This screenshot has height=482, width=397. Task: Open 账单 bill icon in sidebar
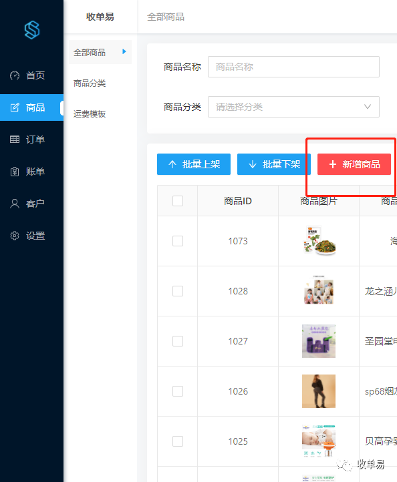pyautogui.click(x=15, y=172)
